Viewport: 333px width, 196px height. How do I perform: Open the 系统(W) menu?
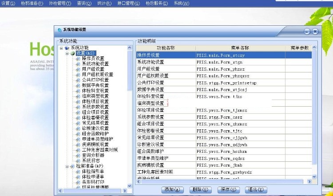coord(181,4)
